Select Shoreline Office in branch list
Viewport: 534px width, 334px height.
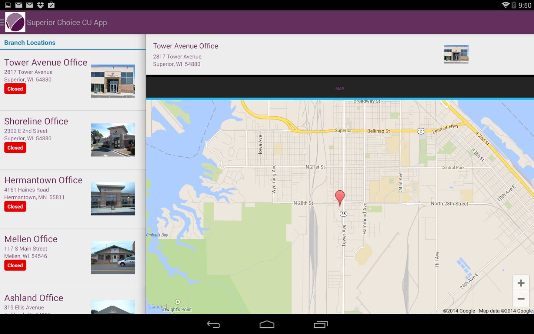click(73, 140)
